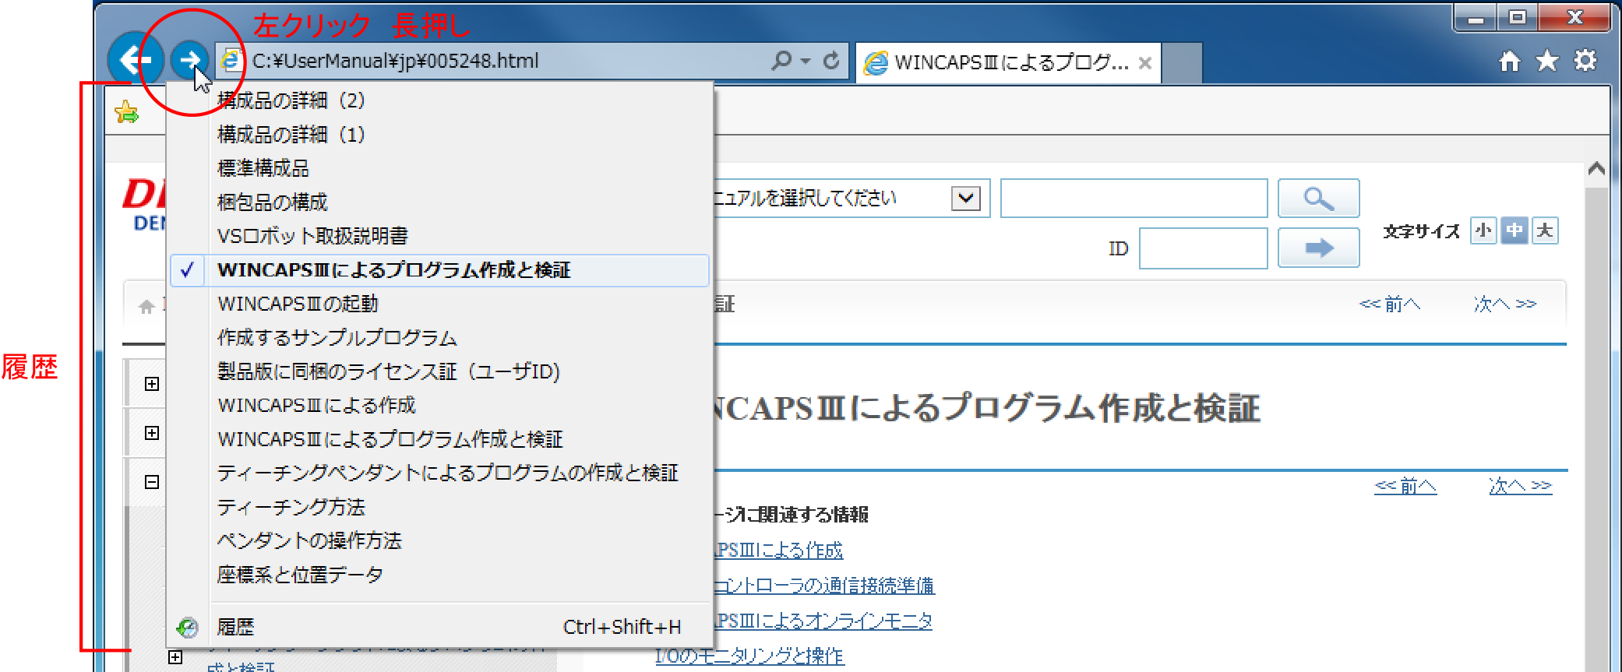Set text size to medium (中)
Screen dimensions: 1622x672
(x=1514, y=230)
